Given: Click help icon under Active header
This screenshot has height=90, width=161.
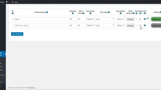Looking at the screenshot, I should [x=140, y=13].
